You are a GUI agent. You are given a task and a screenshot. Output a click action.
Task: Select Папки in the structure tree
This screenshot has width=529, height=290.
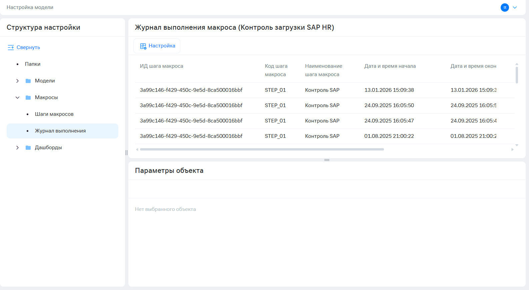[33, 64]
